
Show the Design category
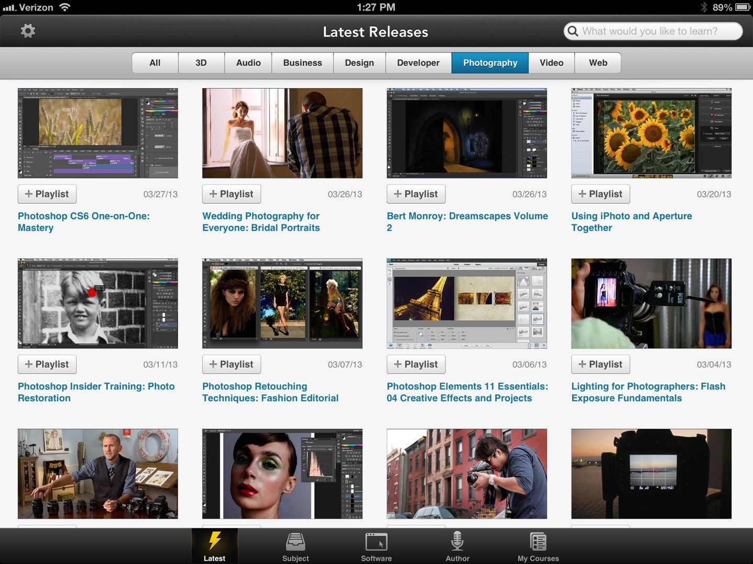pyautogui.click(x=360, y=63)
